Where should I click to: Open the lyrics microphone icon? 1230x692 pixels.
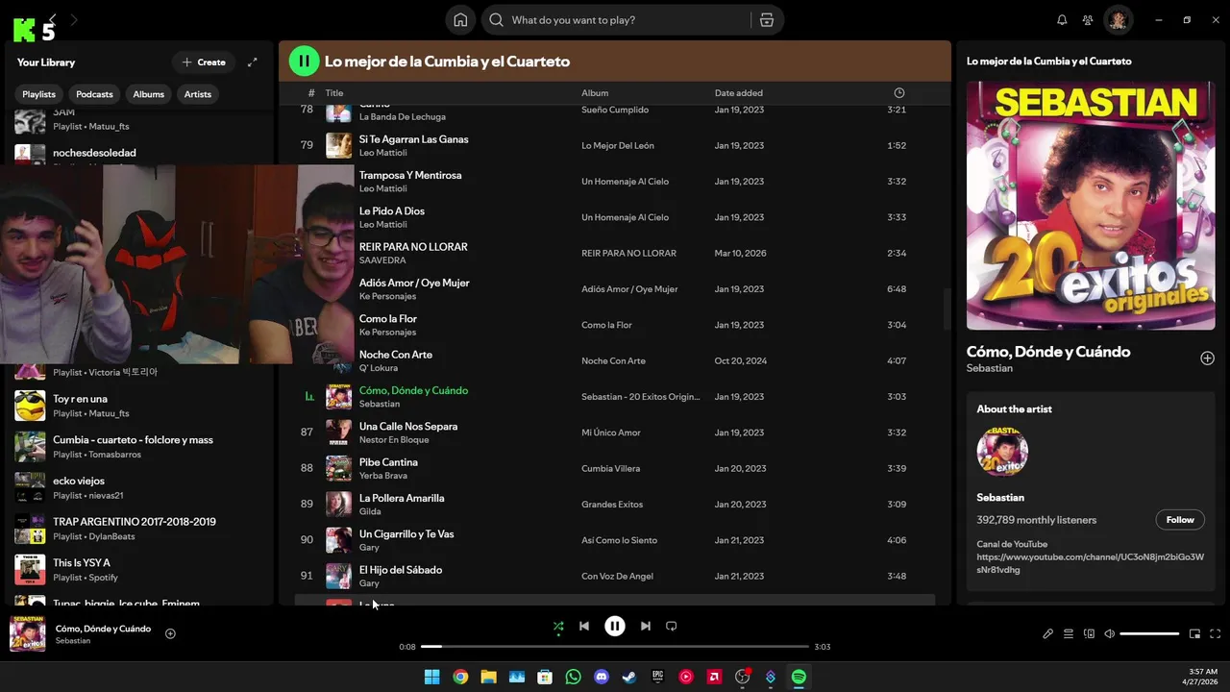[1048, 634]
